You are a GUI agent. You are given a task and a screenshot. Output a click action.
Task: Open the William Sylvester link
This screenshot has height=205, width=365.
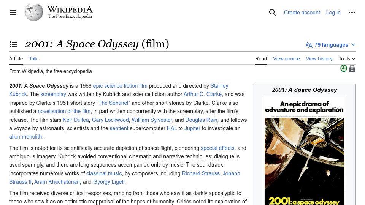(x=152, y=120)
